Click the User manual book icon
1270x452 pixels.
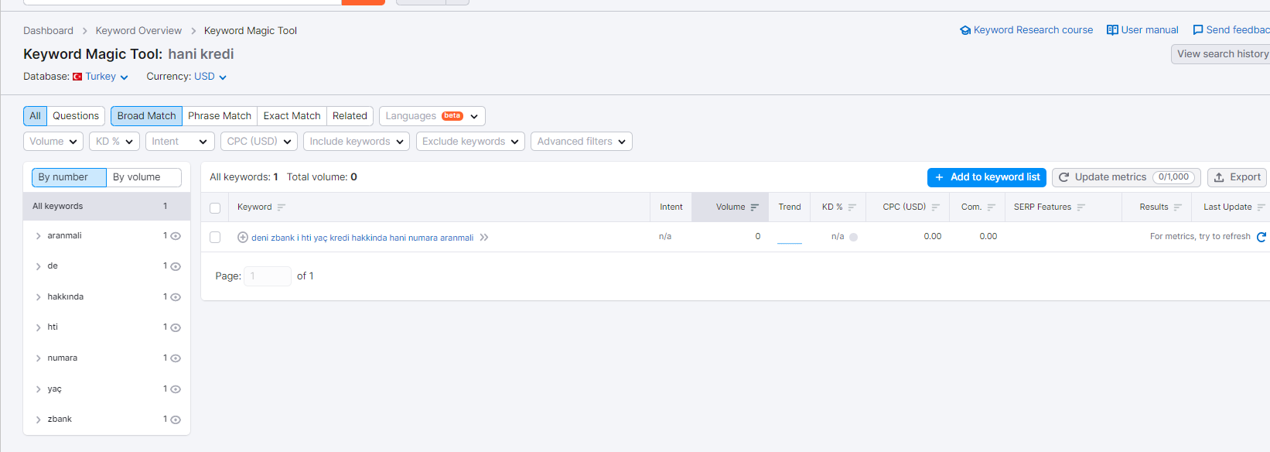[x=1112, y=30]
